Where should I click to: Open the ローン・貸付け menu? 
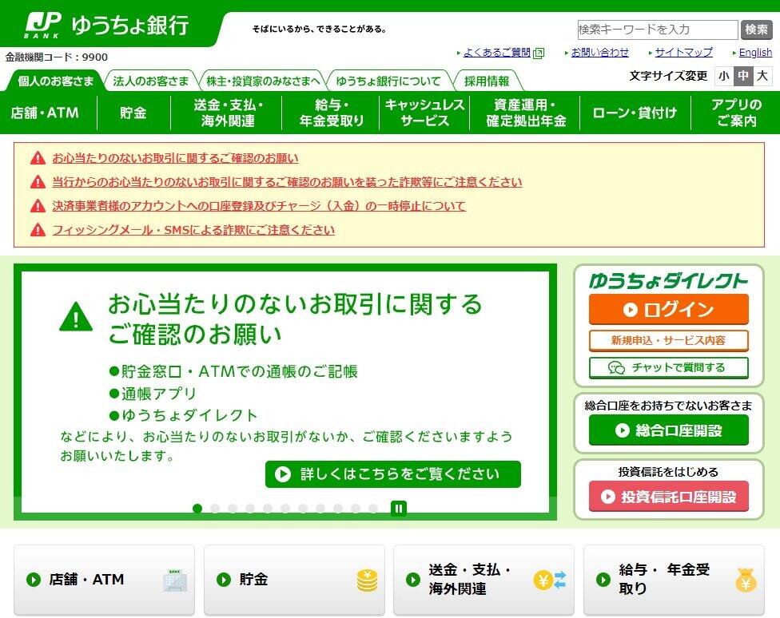click(635, 112)
